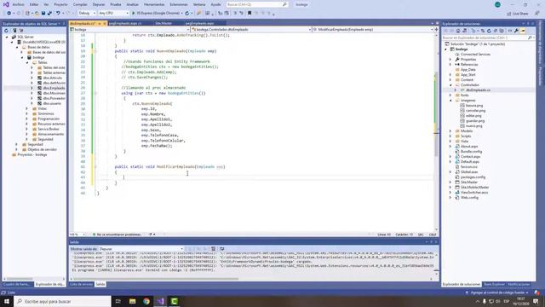
Task: Open the Proyecto menu
Action: pyautogui.click(x=60, y=4)
